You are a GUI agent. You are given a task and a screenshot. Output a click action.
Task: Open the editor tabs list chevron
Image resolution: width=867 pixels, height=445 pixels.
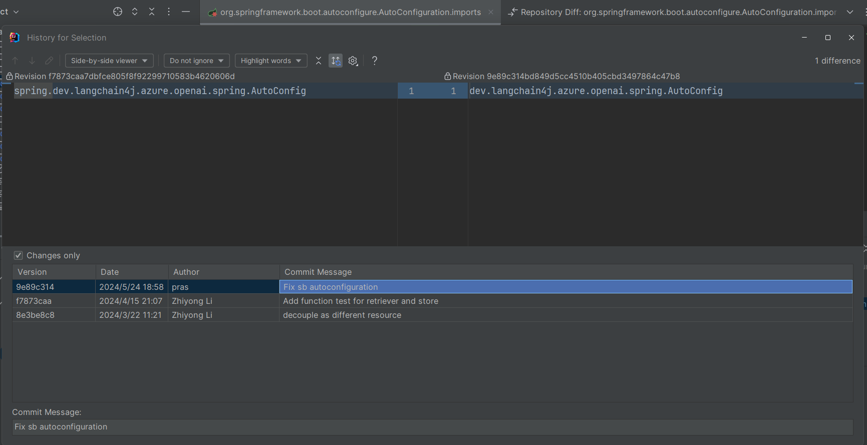coord(850,12)
